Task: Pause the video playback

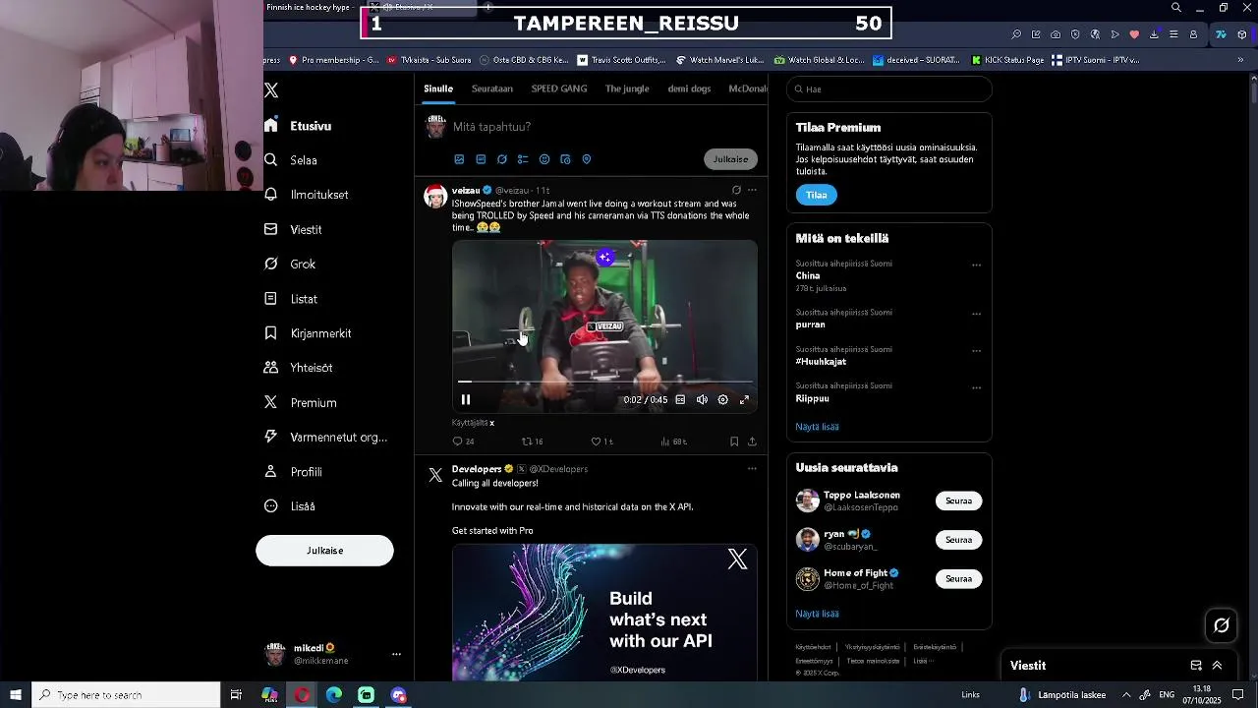Action: point(466,400)
